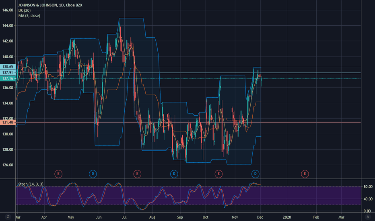Click the 126.00 price axis value
Screen dimensions: 375x221
[8, 165]
